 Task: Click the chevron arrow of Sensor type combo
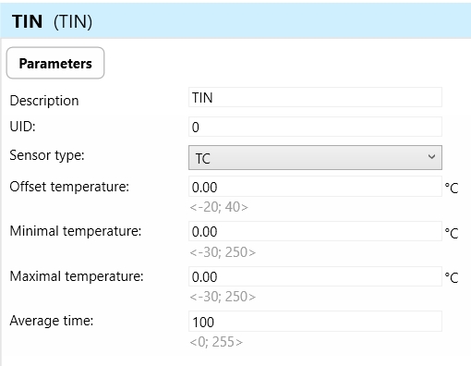[431, 157]
